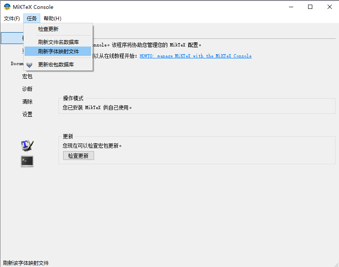Switch to the 清除 sidebar page
The image size is (339, 267).
click(x=27, y=102)
